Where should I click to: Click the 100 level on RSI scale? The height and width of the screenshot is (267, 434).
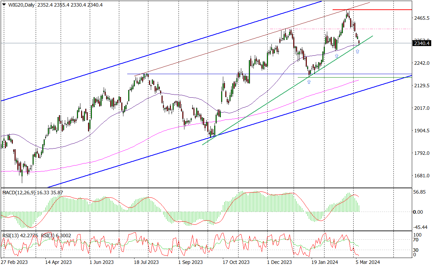418,235
